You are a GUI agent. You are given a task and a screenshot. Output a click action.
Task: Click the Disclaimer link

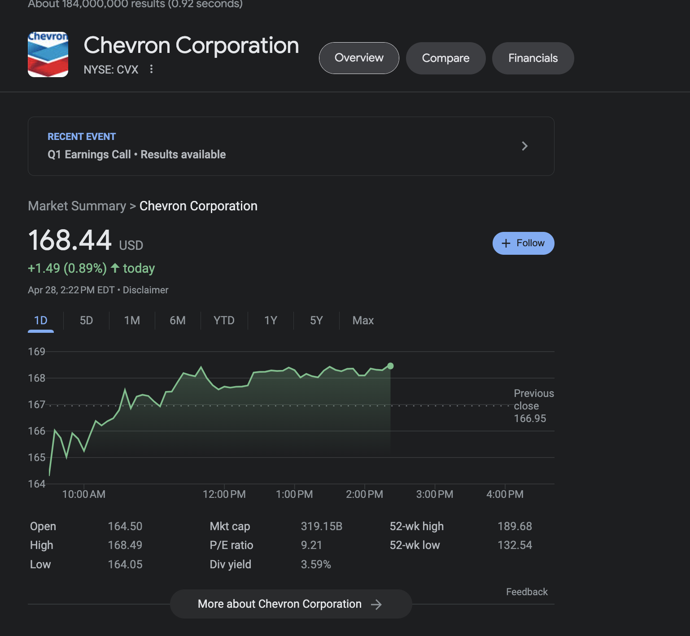pyautogui.click(x=145, y=290)
